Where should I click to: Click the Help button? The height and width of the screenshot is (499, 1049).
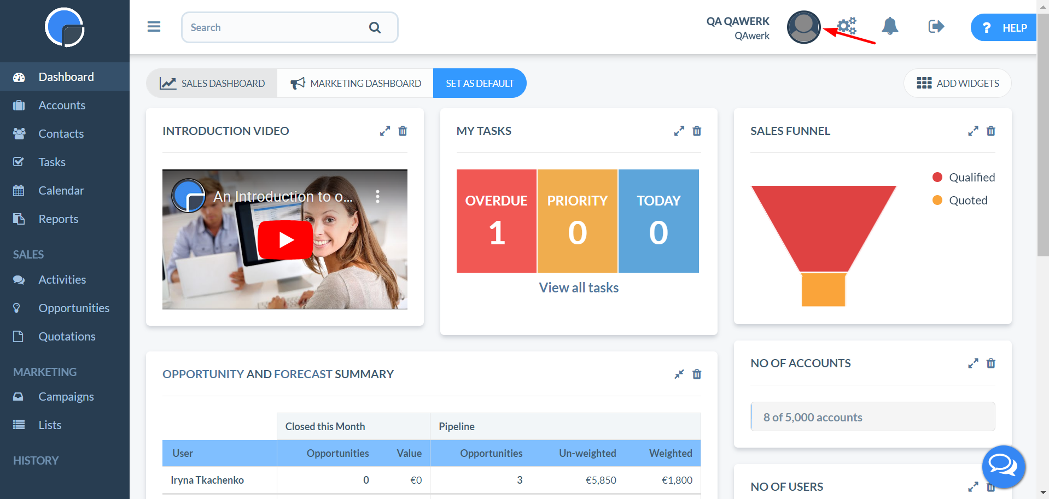click(1004, 27)
